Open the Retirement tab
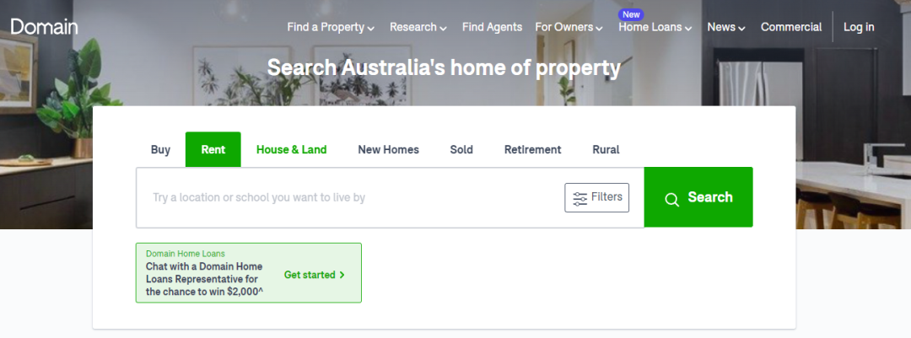 point(533,150)
